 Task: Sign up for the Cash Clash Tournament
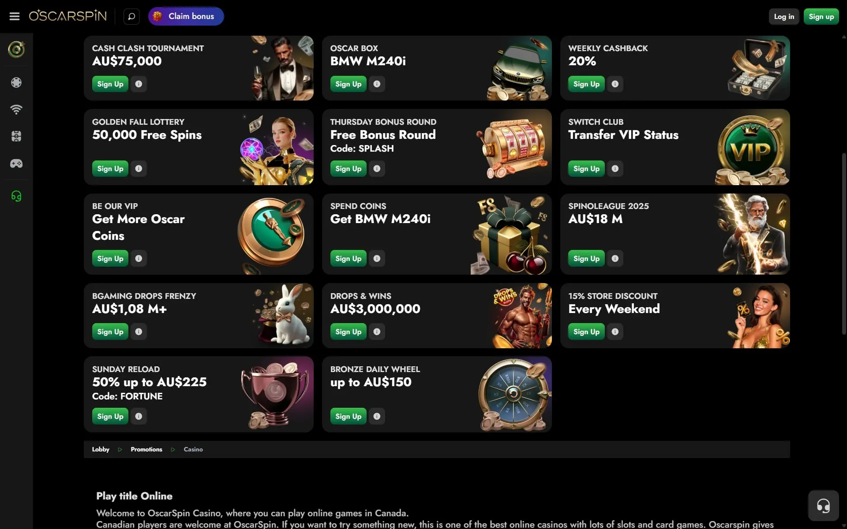coord(110,84)
